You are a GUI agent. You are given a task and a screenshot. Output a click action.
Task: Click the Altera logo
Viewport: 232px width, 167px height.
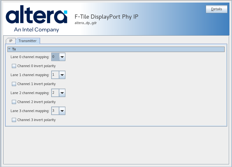click(37, 14)
